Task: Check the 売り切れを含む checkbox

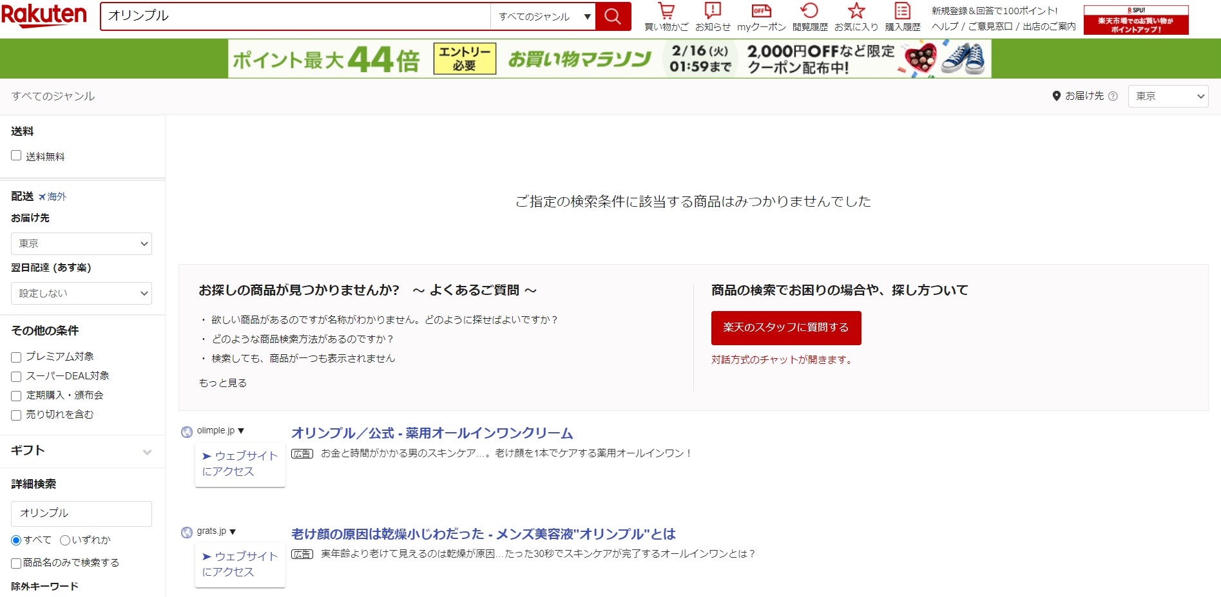Action: [x=16, y=415]
